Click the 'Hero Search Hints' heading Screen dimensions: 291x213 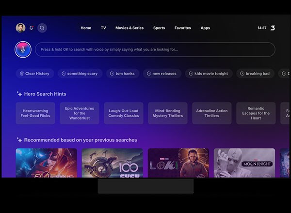point(45,94)
